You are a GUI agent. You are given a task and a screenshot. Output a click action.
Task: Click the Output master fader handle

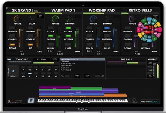point(155,64)
